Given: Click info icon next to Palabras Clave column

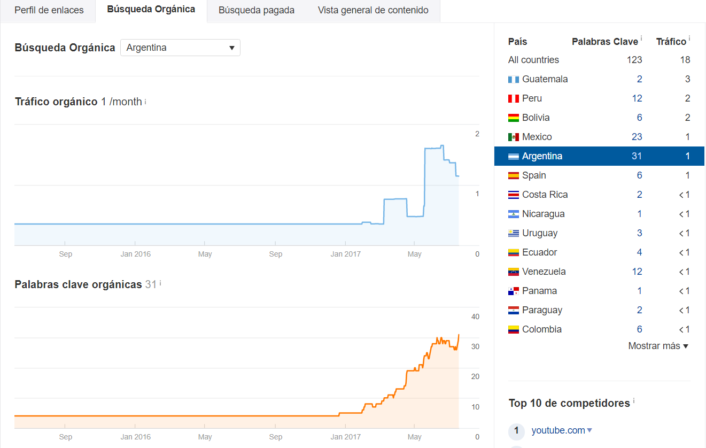Looking at the screenshot, I should click(641, 39).
